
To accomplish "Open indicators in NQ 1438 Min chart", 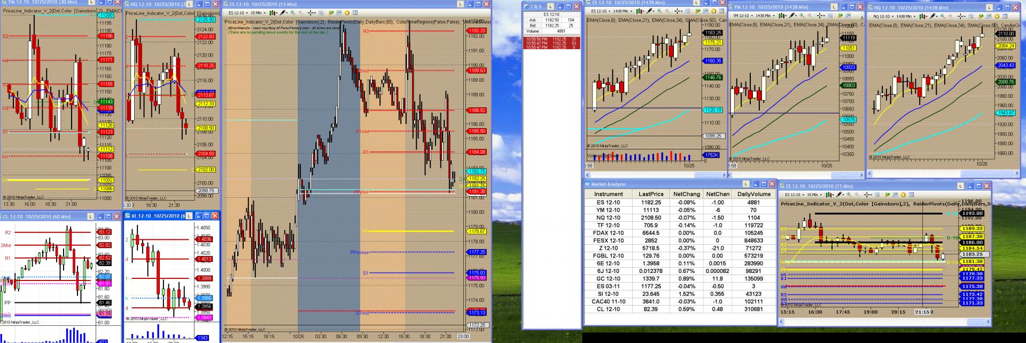I will click(x=981, y=16).
